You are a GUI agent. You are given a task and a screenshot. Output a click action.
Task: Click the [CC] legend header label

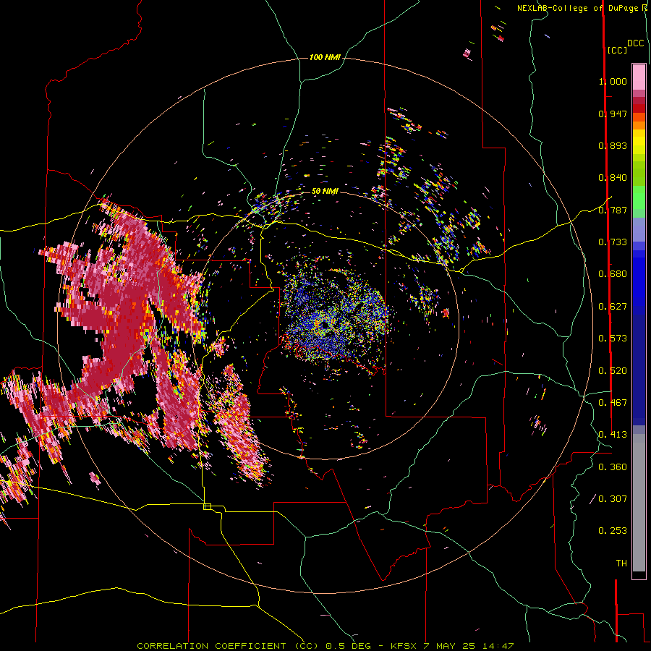pyautogui.click(x=617, y=50)
